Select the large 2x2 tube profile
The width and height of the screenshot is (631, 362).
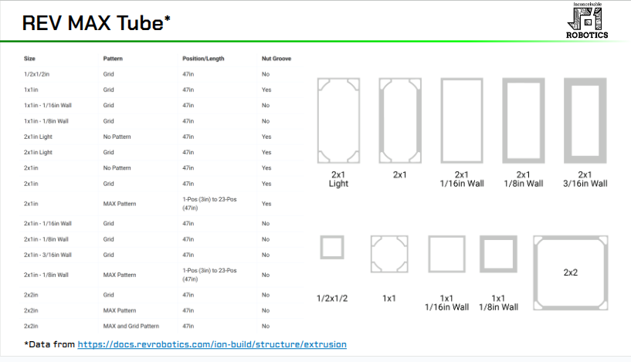[571, 273]
